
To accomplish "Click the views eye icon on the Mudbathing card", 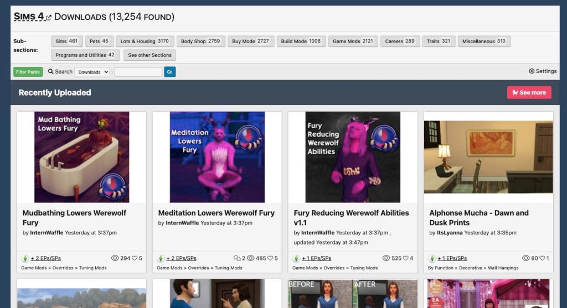I will pyautogui.click(x=115, y=258).
